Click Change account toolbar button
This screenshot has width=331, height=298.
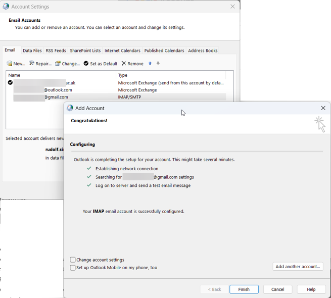pos(68,64)
